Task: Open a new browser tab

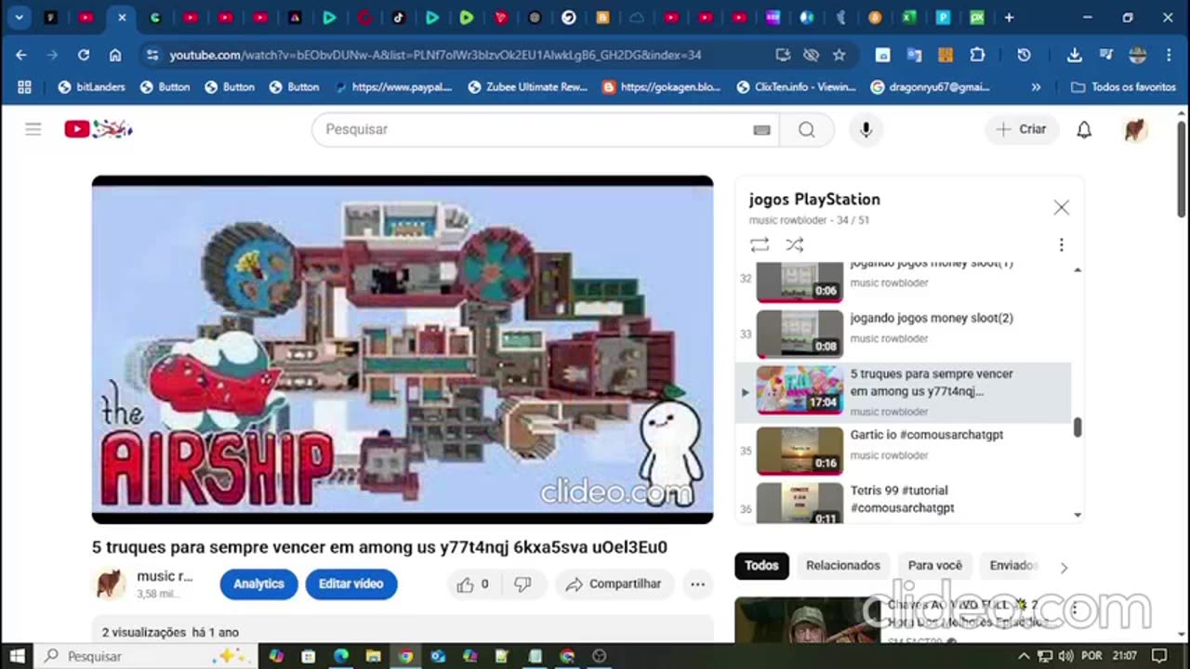Action: click(x=1009, y=18)
